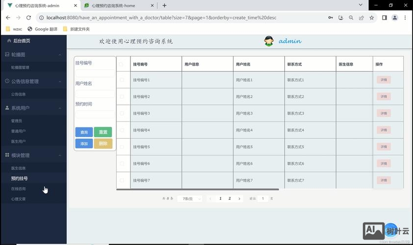Click the browser forward arrow
The width and height of the screenshot is (413, 245).
[x=18, y=18]
